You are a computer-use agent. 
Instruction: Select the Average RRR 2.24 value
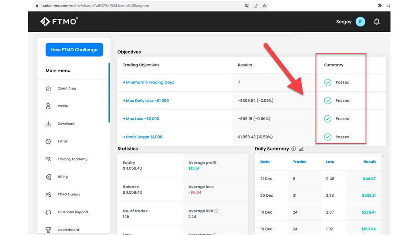coord(192,217)
